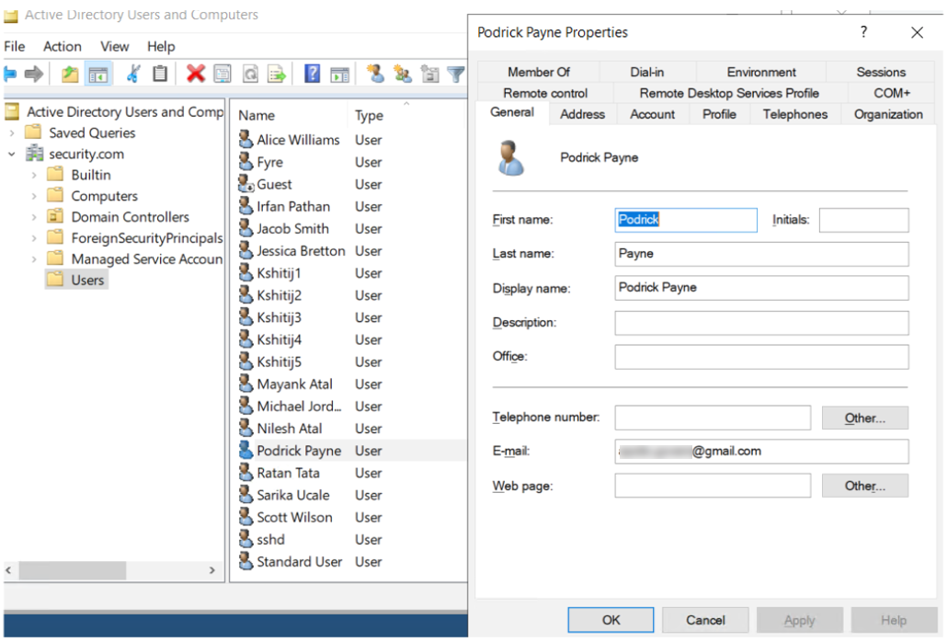
Task: Expand the Domain Controllers node arrow
Action: pyautogui.click(x=34, y=217)
